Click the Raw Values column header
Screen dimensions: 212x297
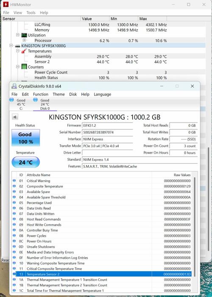pos(172,175)
